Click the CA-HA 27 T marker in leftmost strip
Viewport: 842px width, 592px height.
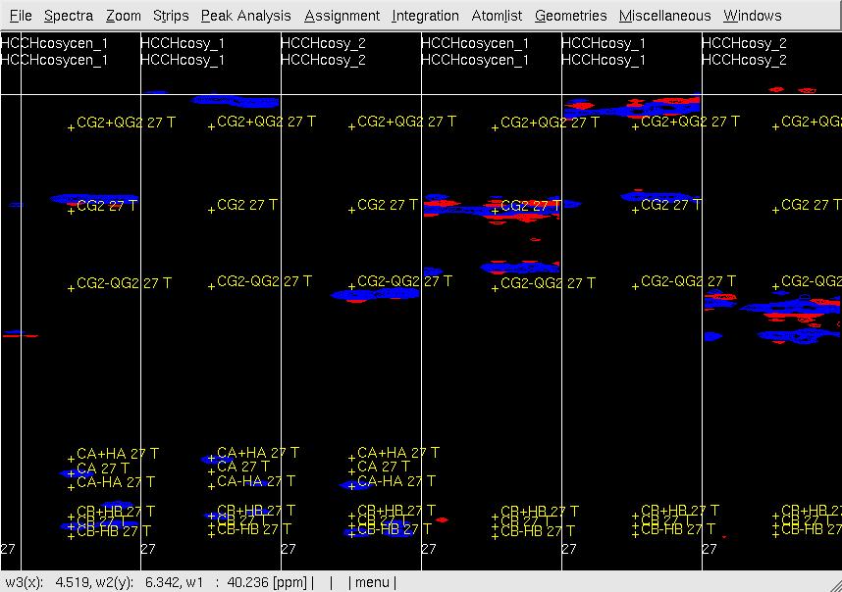pos(115,482)
